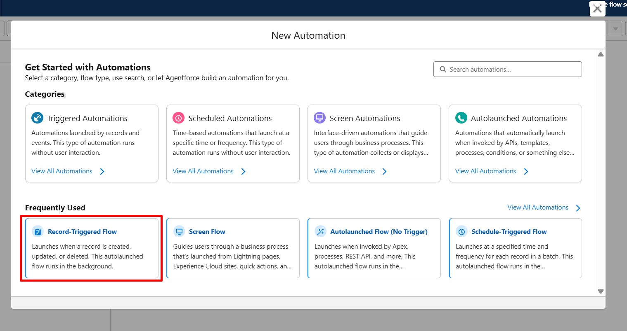This screenshot has height=331, width=627.
Task: Choose the Screen Flow title
Action: (x=207, y=232)
